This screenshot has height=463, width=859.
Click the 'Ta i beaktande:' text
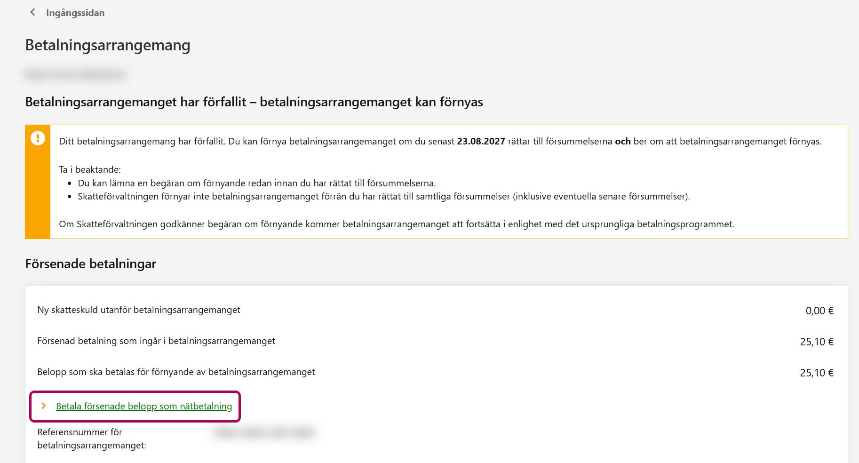tap(90, 169)
